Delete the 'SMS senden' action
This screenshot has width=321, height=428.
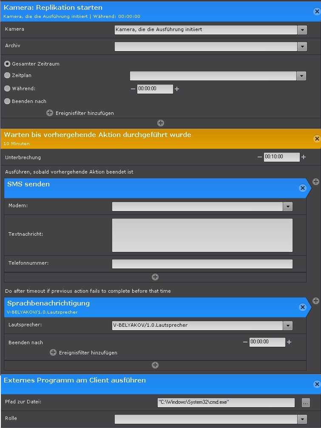pyautogui.click(x=302, y=188)
